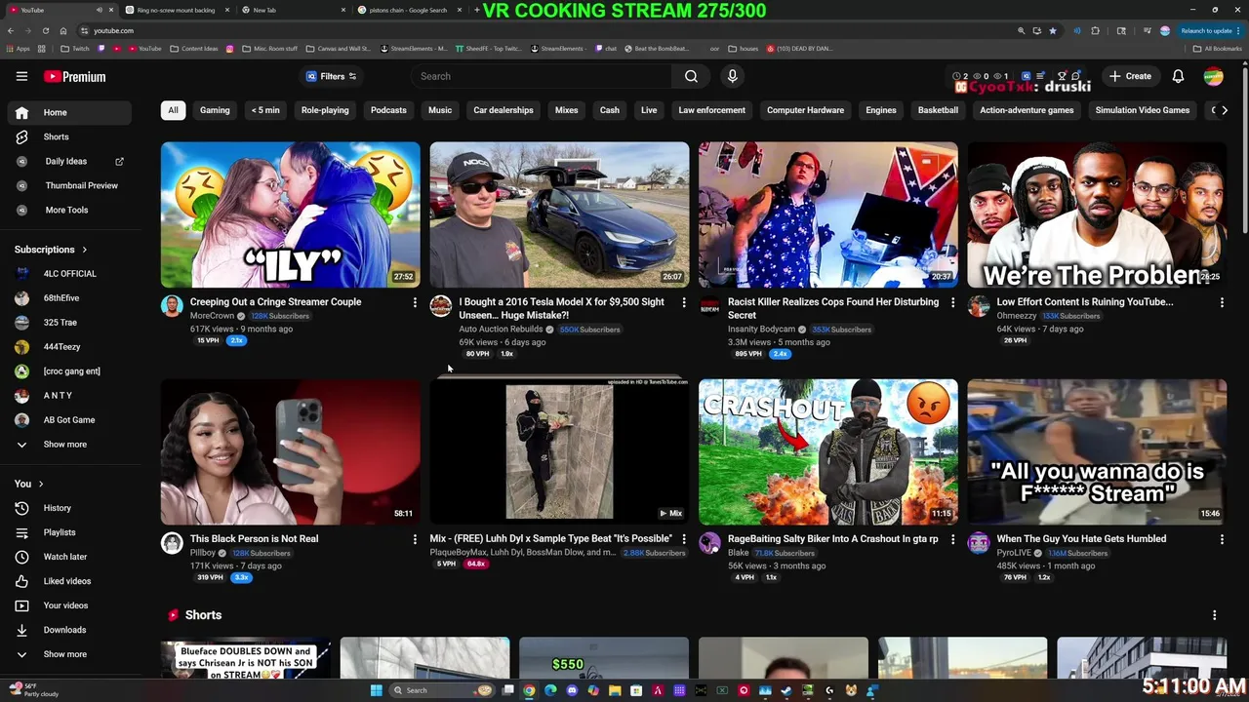Select the Podcasts filter chip

pos(388,110)
